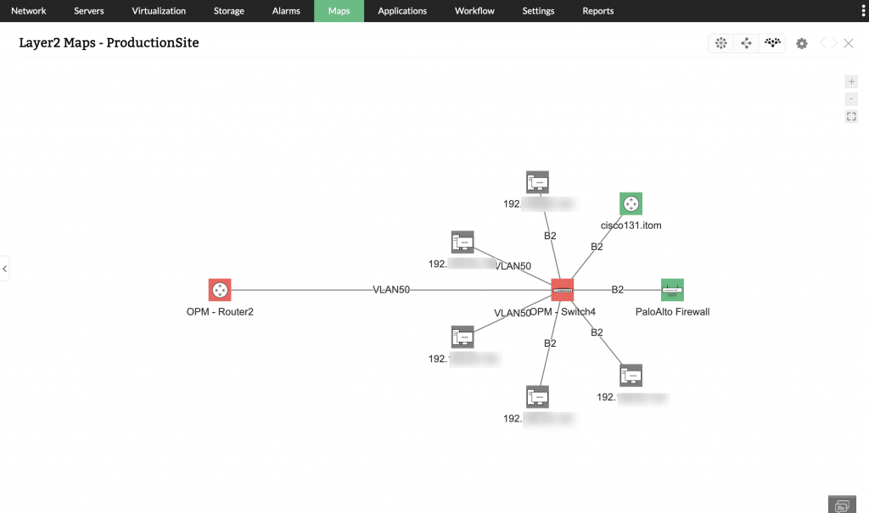Select the OPM - Router2 node
This screenshot has height=513, width=869.
[220, 290]
